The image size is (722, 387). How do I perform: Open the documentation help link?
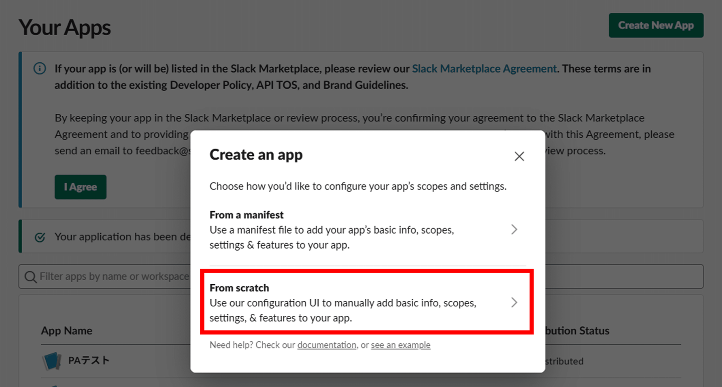click(x=326, y=345)
